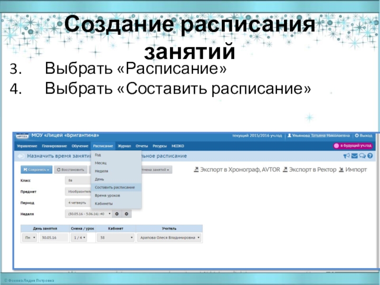Viewport: 380px width, 285px height.
Task: Go to previous week arrow button
Action: coord(118,214)
